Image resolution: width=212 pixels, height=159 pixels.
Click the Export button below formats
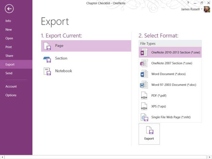(149, 134)
